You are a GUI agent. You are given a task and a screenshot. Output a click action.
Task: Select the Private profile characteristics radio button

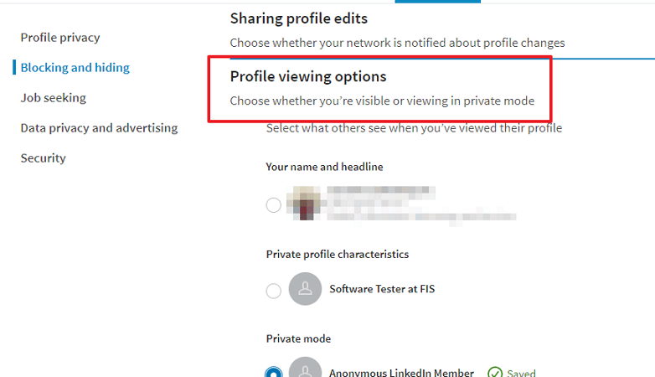(x=274, y=291)
